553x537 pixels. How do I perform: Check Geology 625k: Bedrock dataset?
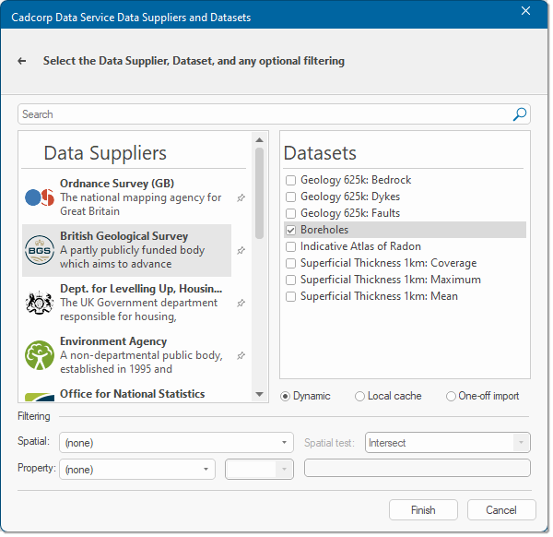[290, 181]
